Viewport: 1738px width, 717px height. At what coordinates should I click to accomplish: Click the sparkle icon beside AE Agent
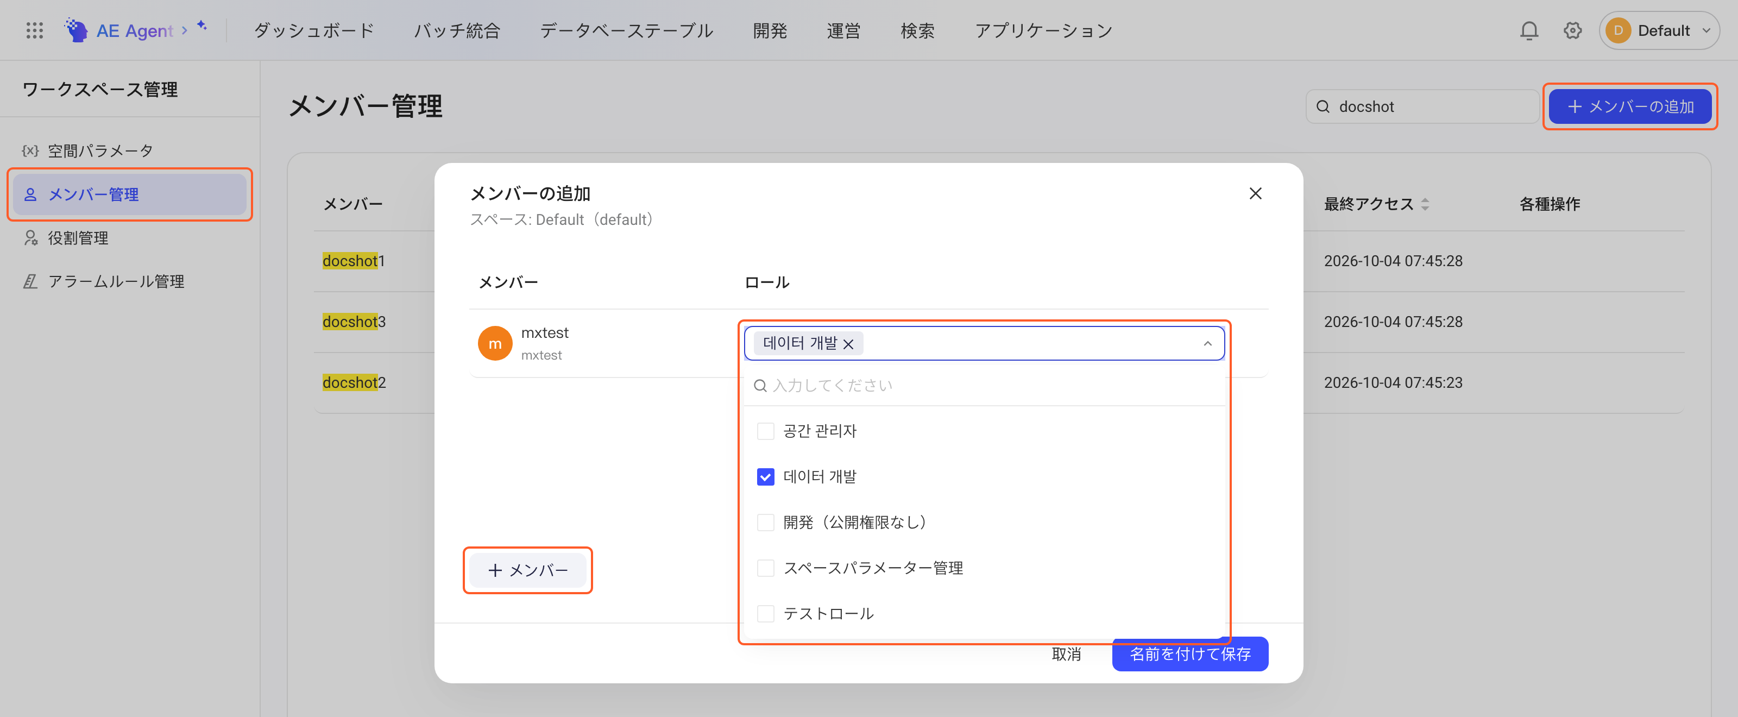point(201,25)
